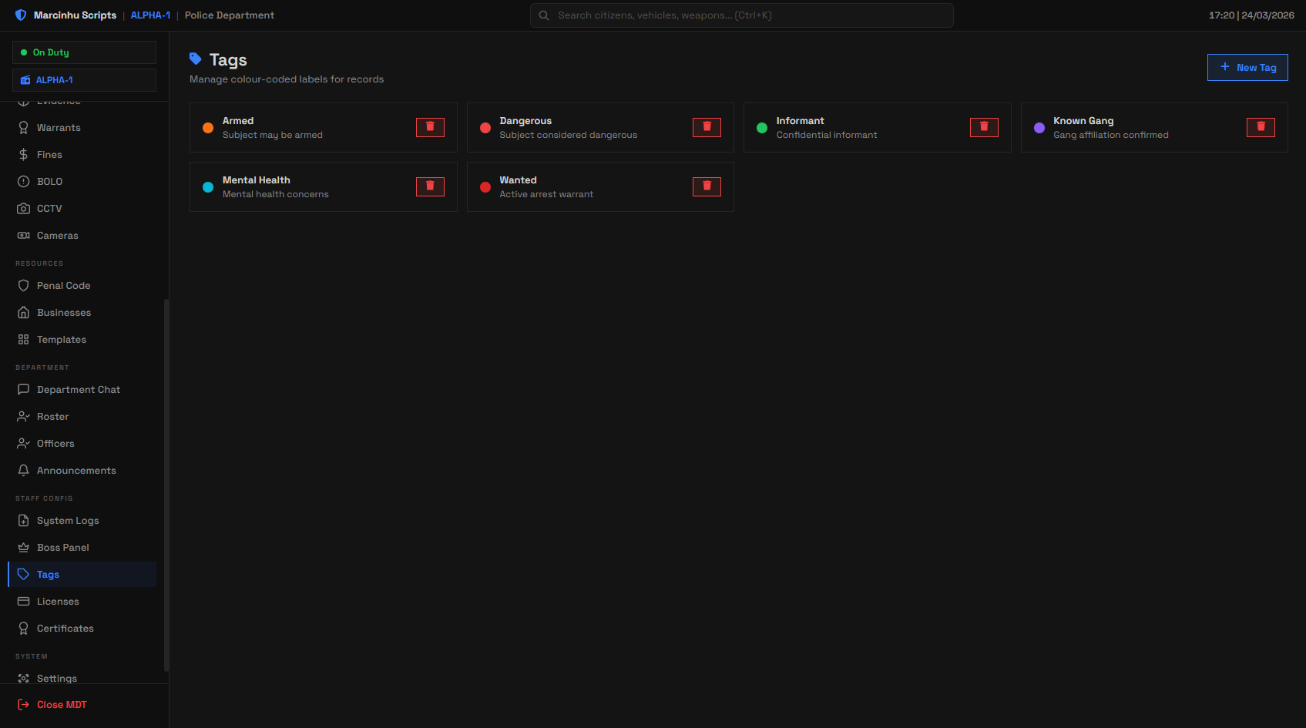The image size is (1306, 728).
Task: Click the Fines dollar icon
Action: (24, 155)
